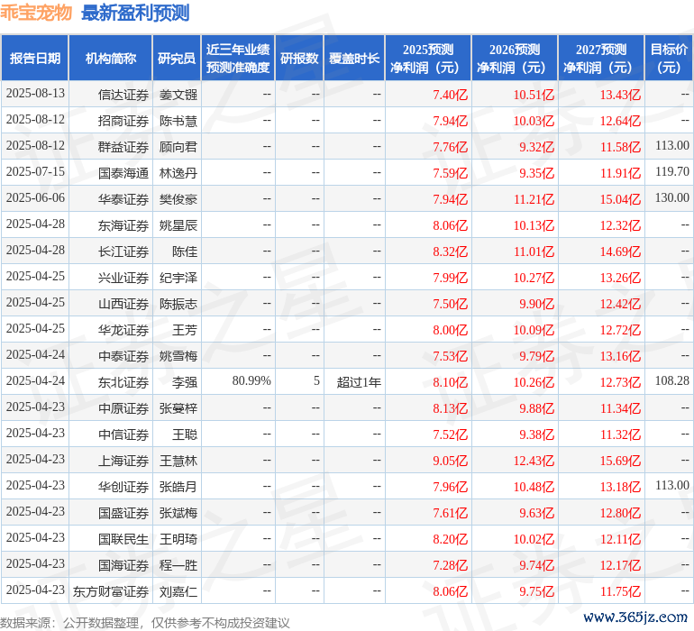Click researcher 顾向君
Screen dimensions: 694x631
[178, 147]
